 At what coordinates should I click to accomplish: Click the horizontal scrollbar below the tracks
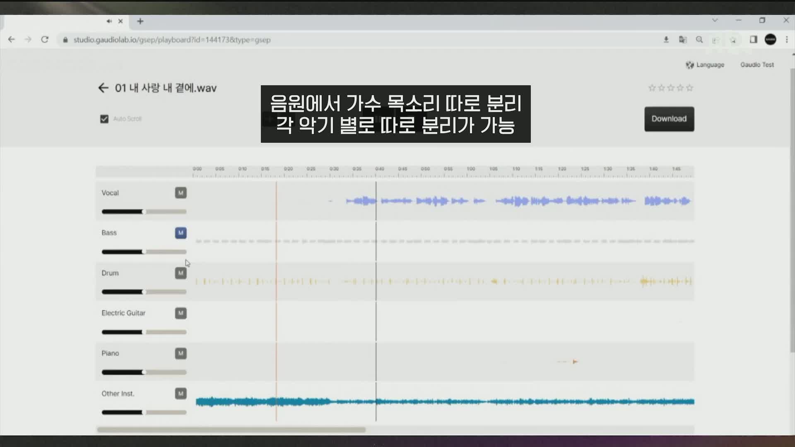(231, 430)
